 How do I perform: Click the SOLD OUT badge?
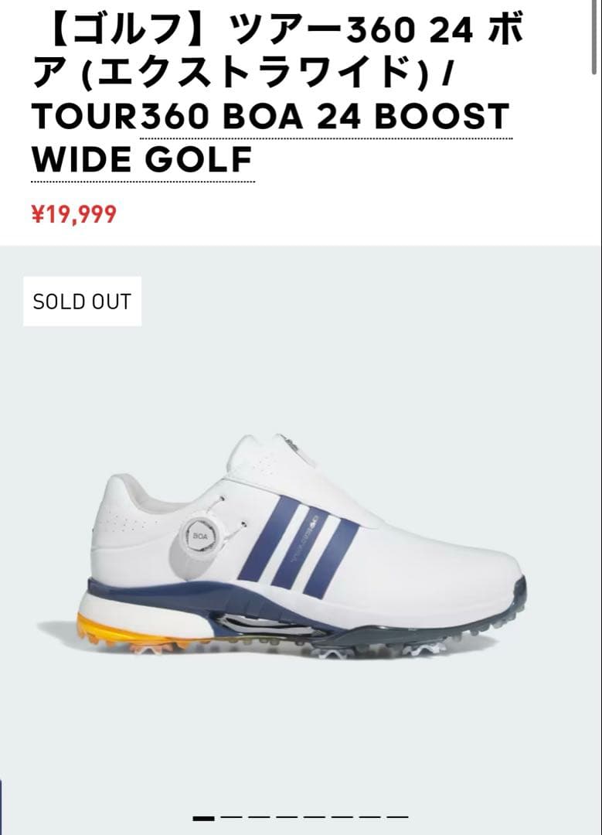pos(82,302)
